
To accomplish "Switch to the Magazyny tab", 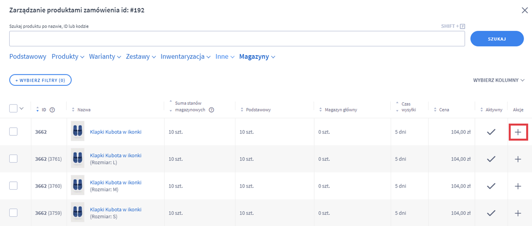I will pyautogui.click(x=257, y=57).
